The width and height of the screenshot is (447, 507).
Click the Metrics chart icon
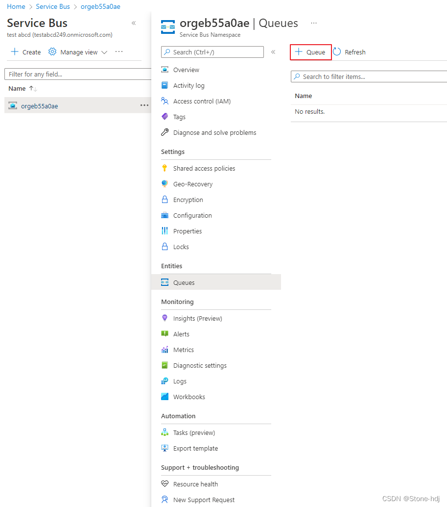[165, 350]
